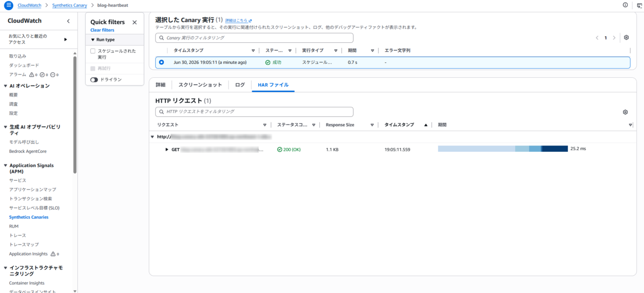Check the スケジュールされた実行 checkbox
The height and width of the screenshot is (293, 644).
(93, 51)
